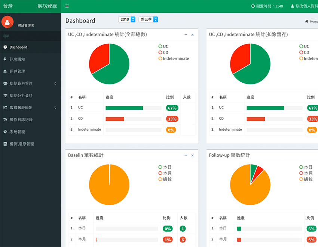Screen dimensions: 318x247
Task: Click the 閒置時間：1148 idle timer text
Action: coord(269,6)
